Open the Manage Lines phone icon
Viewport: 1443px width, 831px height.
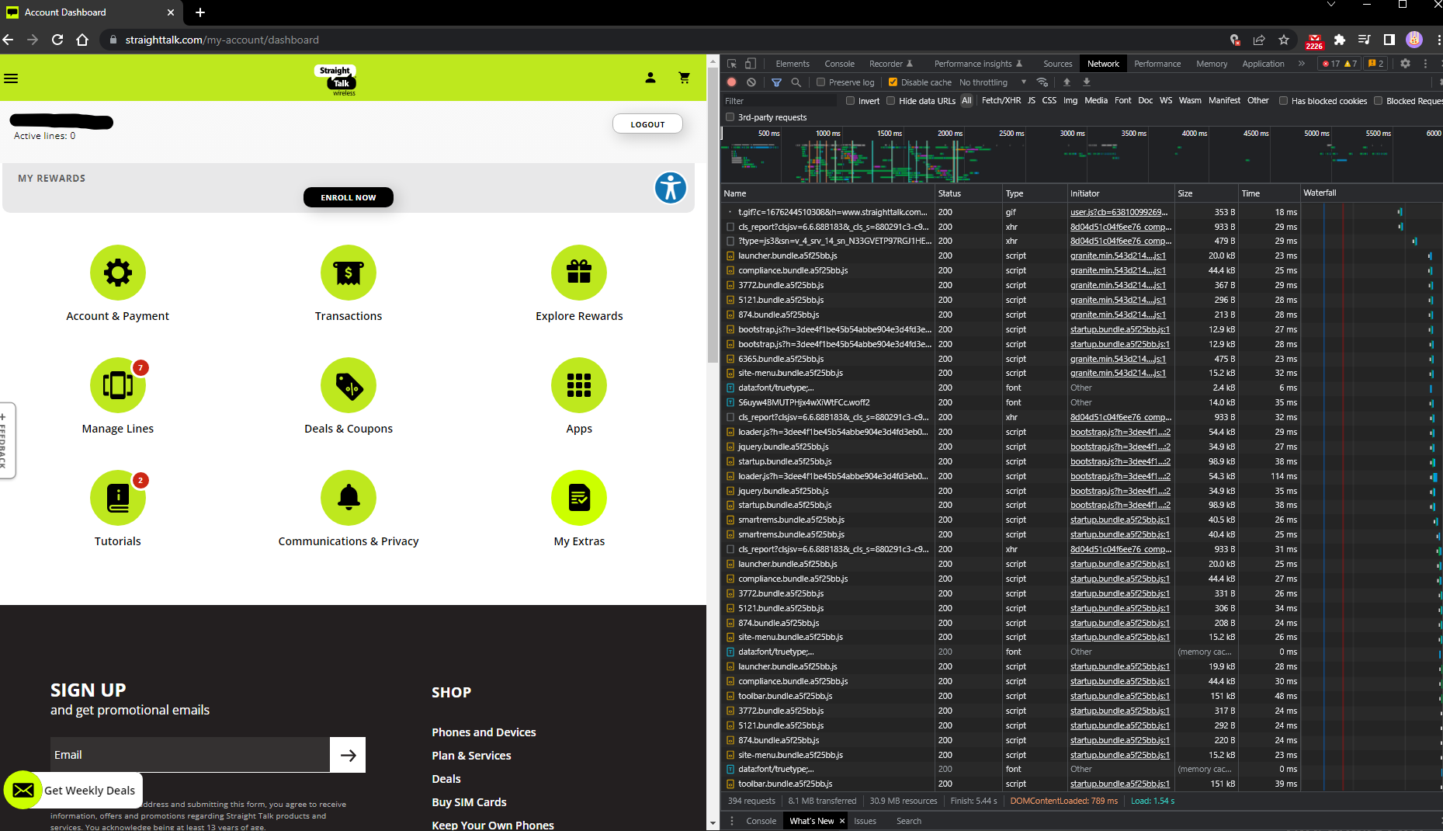[118, 385]
